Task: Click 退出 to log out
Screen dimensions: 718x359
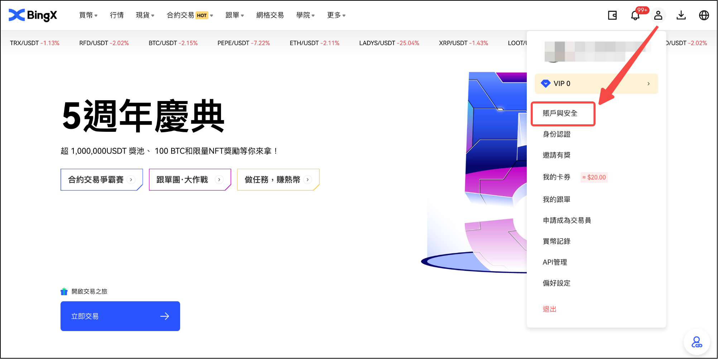Action: pyautogui.click(x=549, y=309)
